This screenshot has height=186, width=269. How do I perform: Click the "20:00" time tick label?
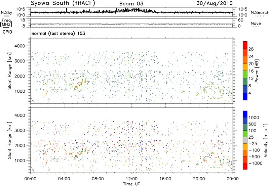pyautogui.click(x=199, y=179)
